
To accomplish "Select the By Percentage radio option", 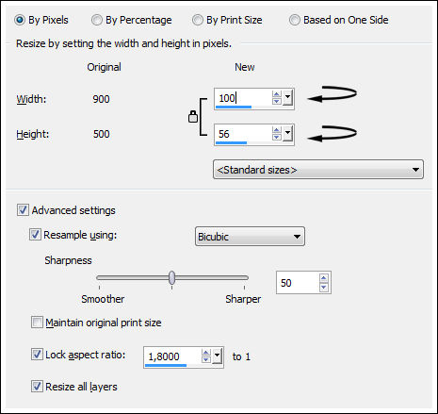I will click(132, 20).
